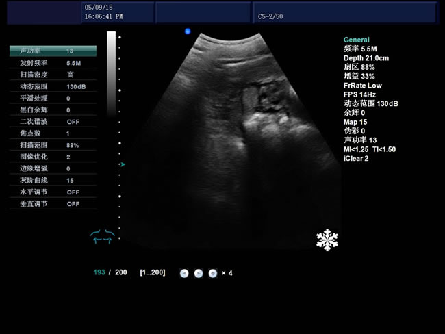Click the third round cine control button
The width and height of the screenshot is (445, 334).
click(213, 273)
